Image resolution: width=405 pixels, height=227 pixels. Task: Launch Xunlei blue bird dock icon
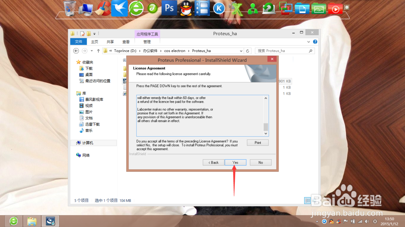pos(119,8)
